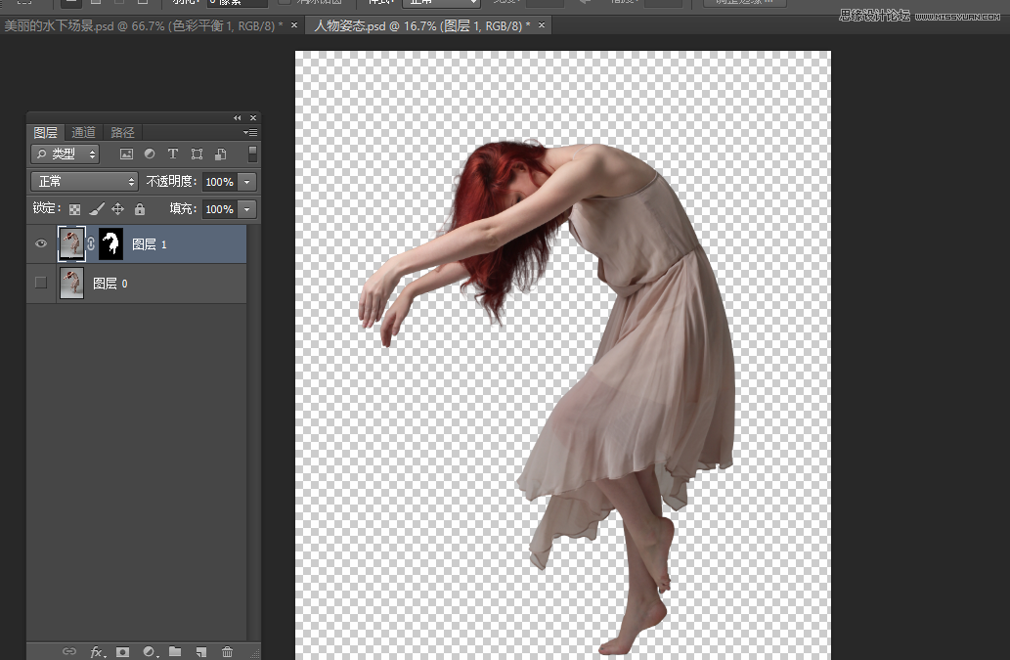
Task: Toggle lock all padlock icon
Action: pyautogui.click(x=140, y=209)
